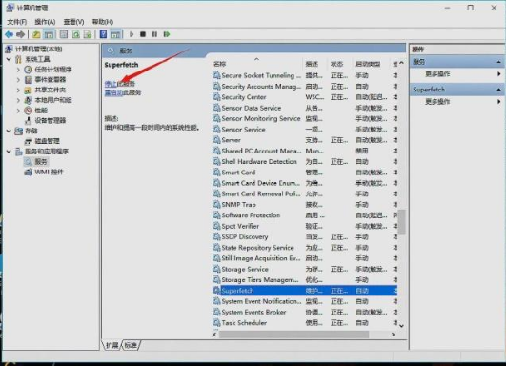Switch to the 标准 tab

click(131, 345)
